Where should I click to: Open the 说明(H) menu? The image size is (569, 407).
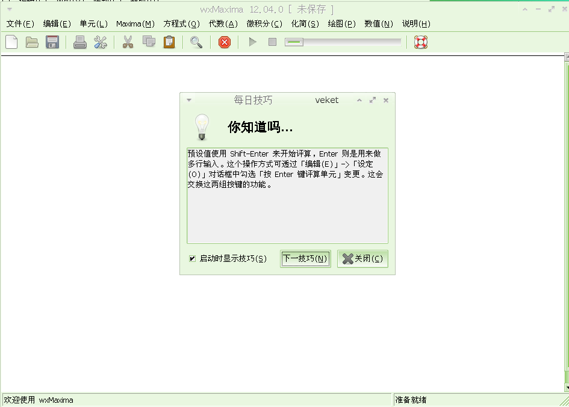[x=416, y=24]
